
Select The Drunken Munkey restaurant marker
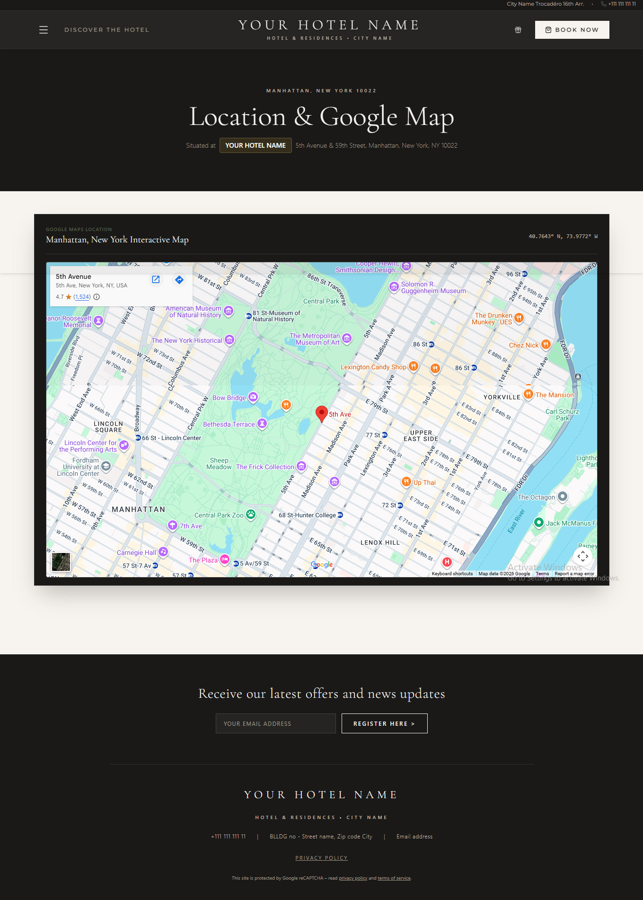tap(519, 318)
